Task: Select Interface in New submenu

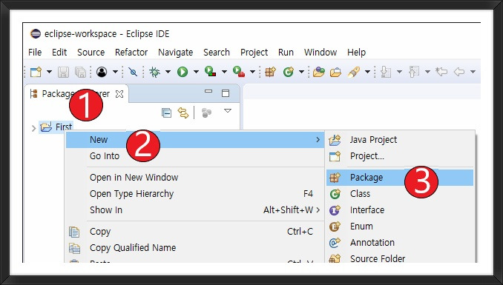Action: click(x=400, y=210)
